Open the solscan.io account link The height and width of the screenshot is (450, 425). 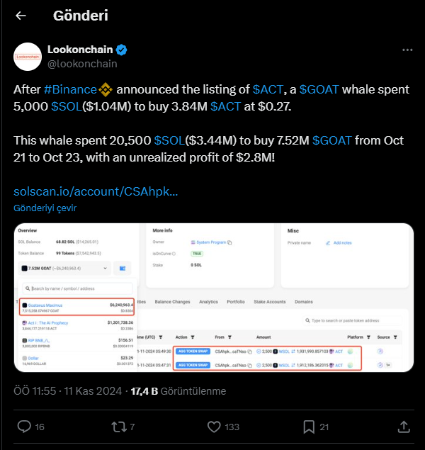(96, 191)
